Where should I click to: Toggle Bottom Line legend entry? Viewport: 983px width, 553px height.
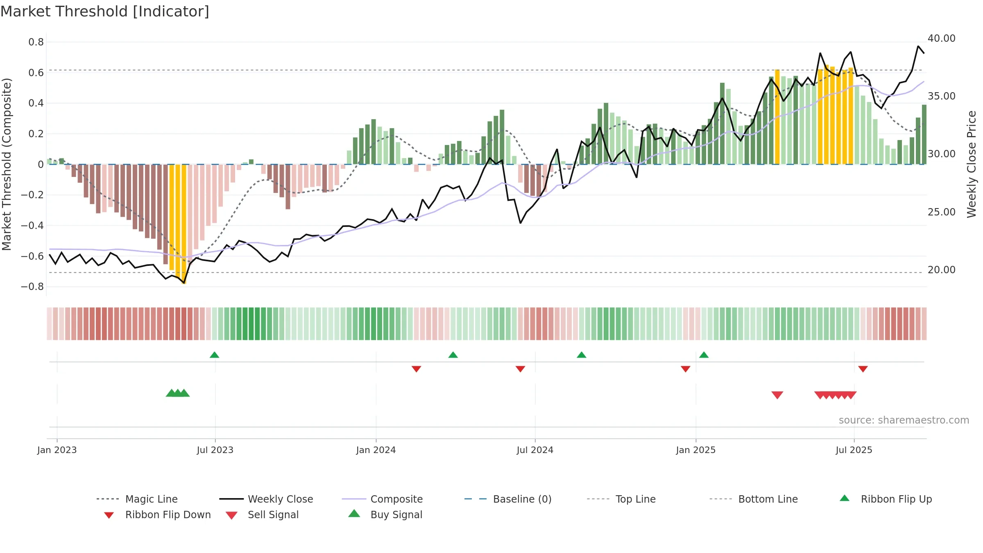tap(754, 499)
